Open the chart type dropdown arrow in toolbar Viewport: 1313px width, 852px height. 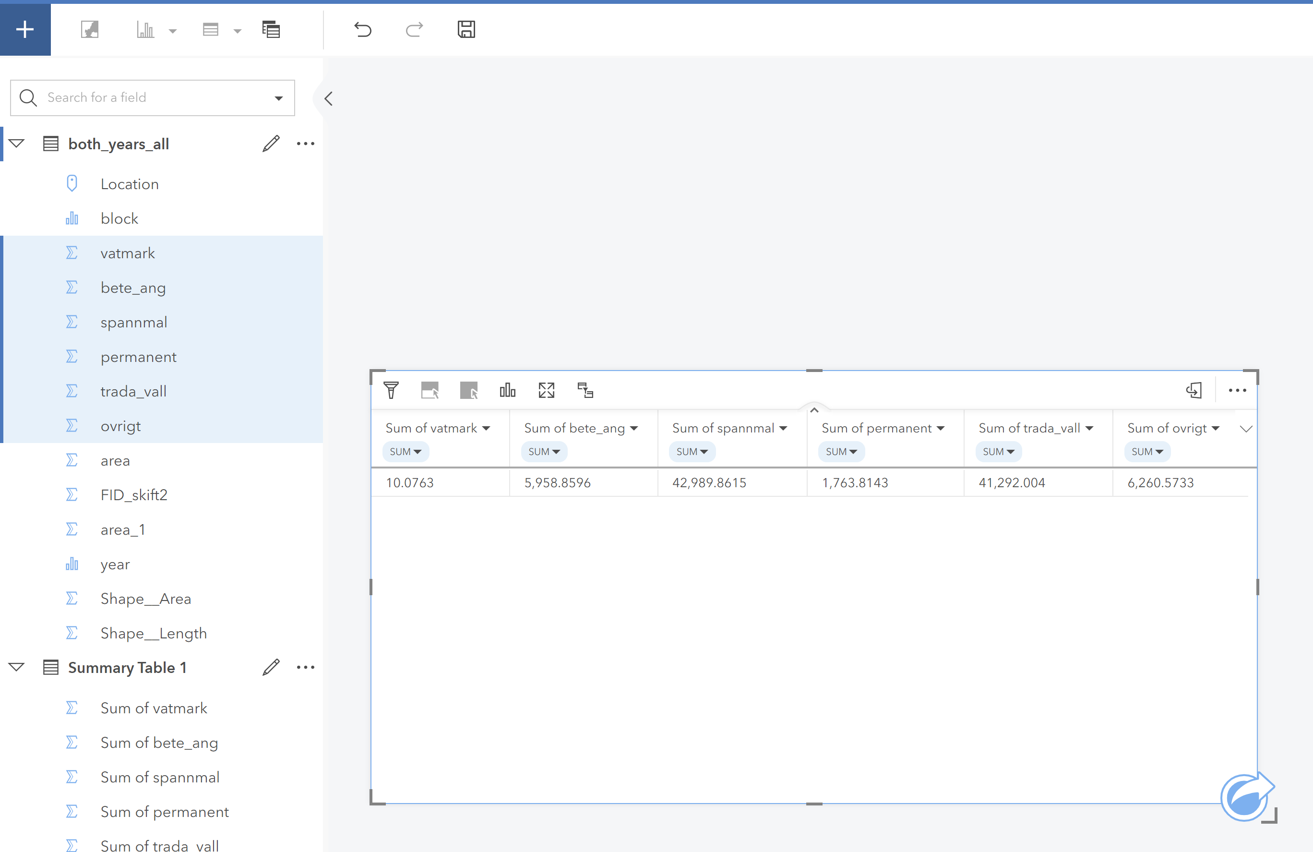173,31
